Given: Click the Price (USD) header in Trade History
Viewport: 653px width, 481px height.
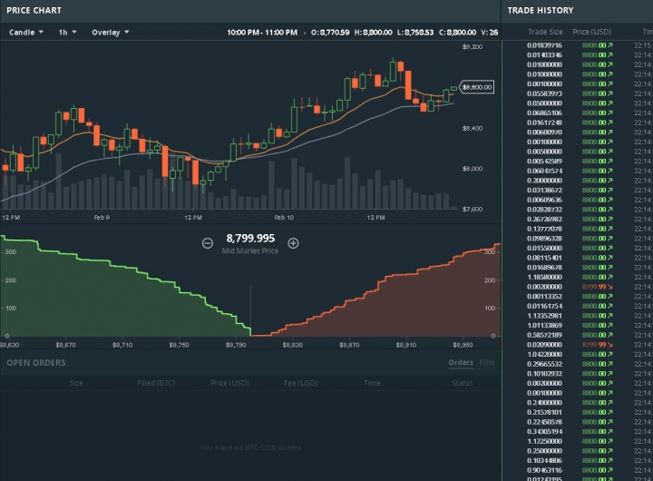Looking at the screenshot, I should pos(591,32).
